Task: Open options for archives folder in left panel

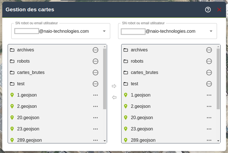Action: click(95, 50)
